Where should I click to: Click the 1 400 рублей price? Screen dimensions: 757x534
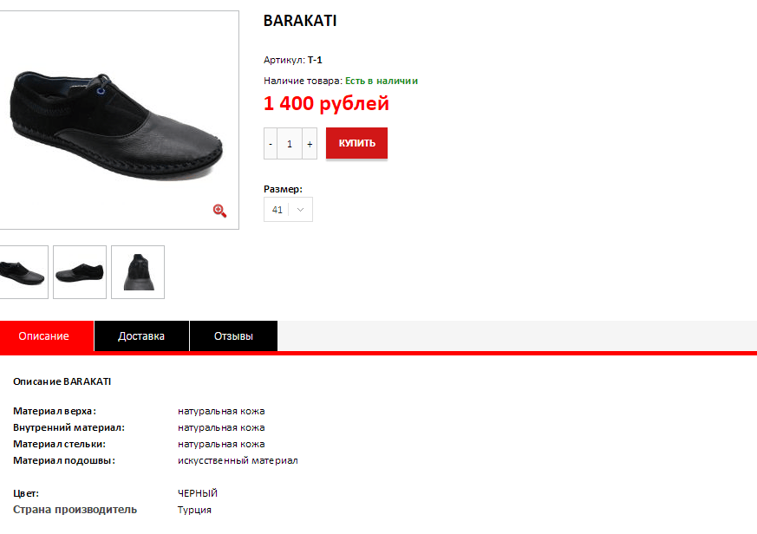tap(326, 103)
